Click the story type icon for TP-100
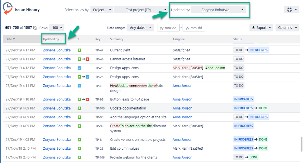303x163 pixels. 79,108
